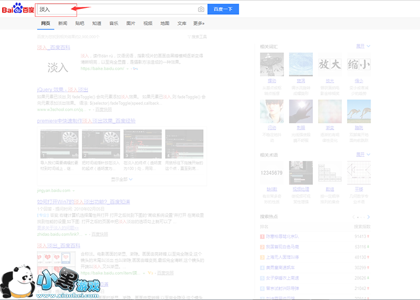
Task: Open the 视频 tab
Action: (148, 23)
